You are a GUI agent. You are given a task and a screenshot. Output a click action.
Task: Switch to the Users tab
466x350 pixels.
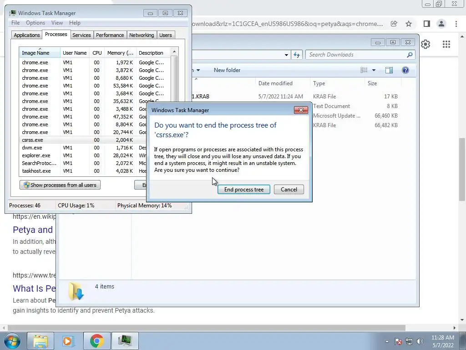tap(165, 35)
